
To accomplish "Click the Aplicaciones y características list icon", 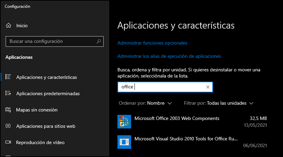I will pyautogui.click(x=8, y=77).
